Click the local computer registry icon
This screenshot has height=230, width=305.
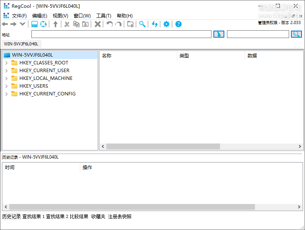tap(35, 24)
